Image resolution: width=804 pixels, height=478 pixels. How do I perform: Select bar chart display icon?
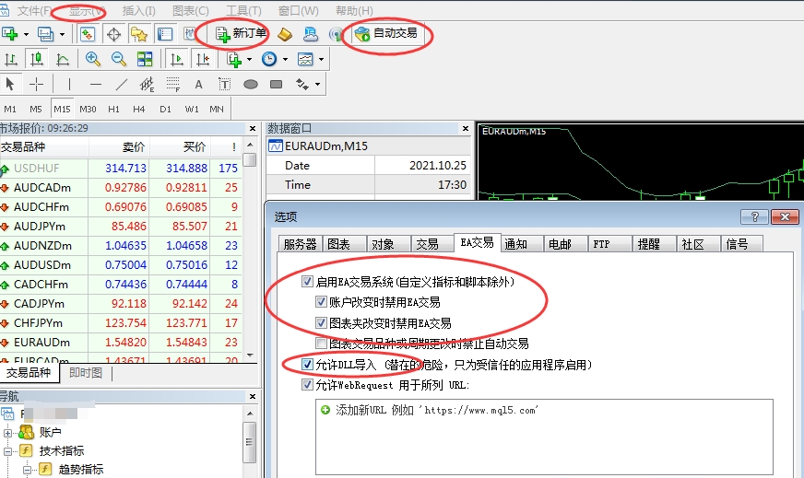11,60
